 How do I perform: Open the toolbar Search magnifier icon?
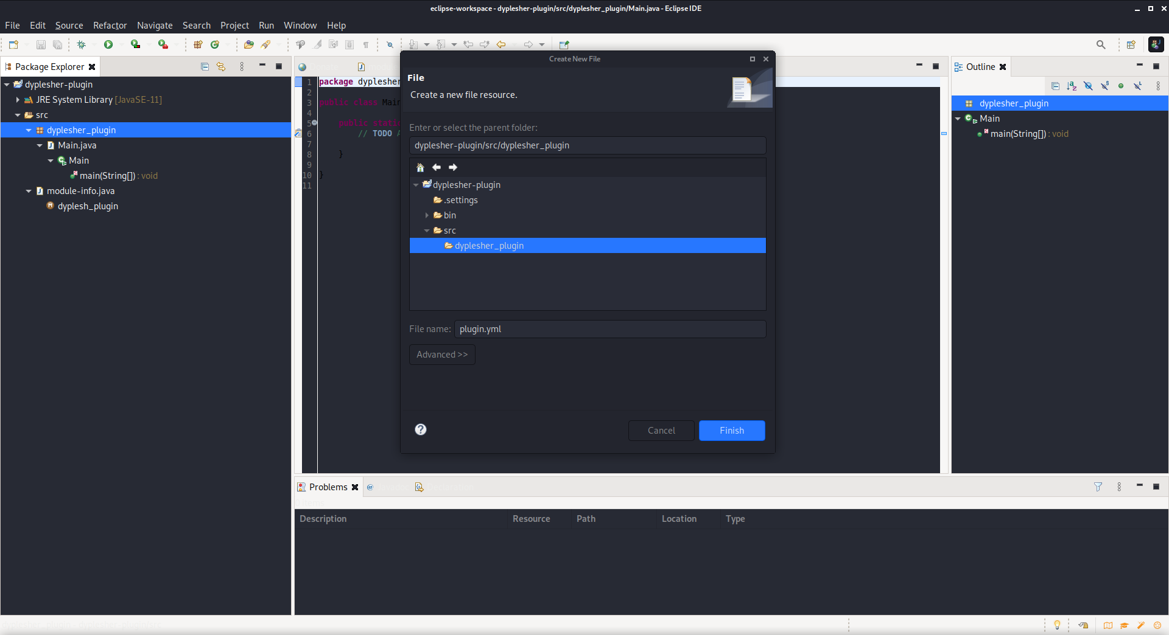click(x=1101, y=44)
